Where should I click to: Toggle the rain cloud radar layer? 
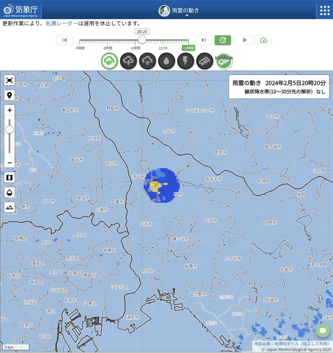[x=110, y=61]
